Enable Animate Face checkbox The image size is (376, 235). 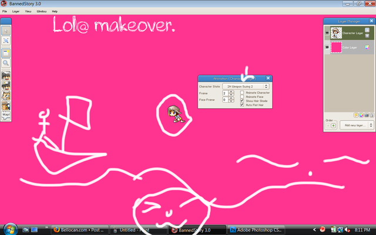242,96
